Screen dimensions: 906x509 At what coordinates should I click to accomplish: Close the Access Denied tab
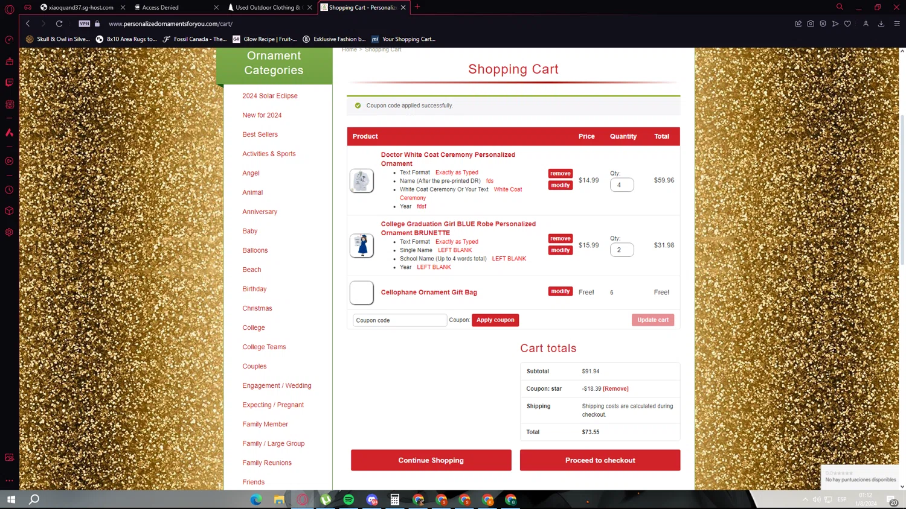(x=216, y=7)
